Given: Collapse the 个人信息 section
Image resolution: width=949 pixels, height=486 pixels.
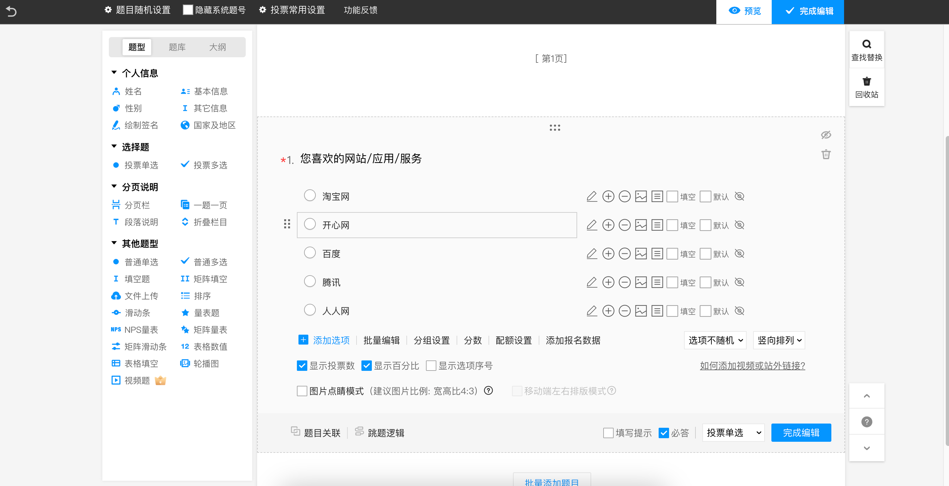Looking at the screenshot, I should [114, 73].
